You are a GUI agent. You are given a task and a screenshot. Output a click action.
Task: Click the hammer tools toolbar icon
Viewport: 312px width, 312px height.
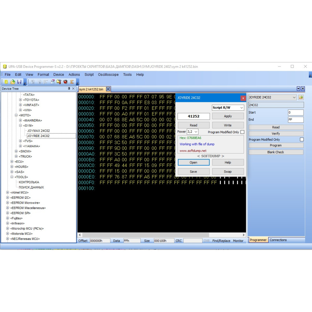pos(59,82)
